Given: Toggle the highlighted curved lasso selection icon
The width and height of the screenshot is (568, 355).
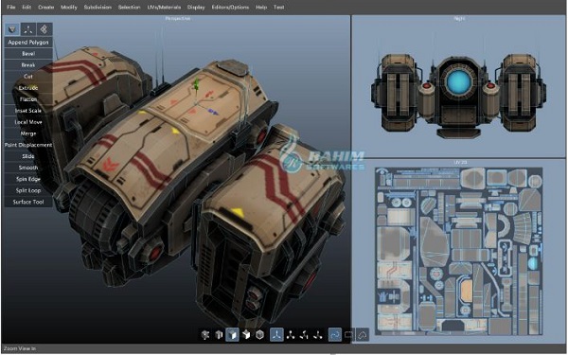Looking at the screenshot, I should [335, 334].
